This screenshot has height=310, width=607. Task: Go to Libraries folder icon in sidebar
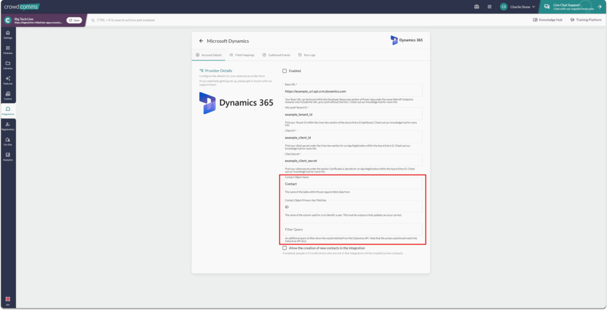click(x=8, y=65)
